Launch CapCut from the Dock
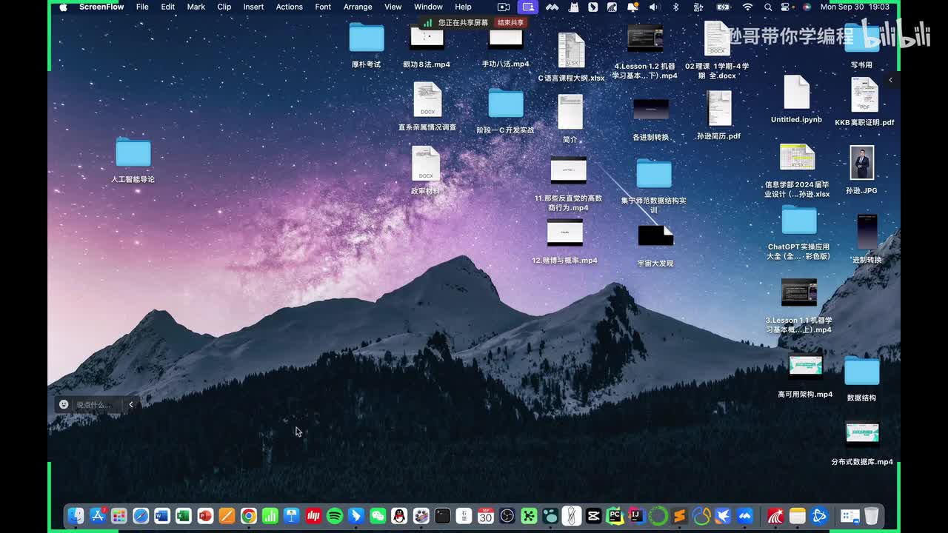Viewport: 948px width, 533px height. pos(593,516)
